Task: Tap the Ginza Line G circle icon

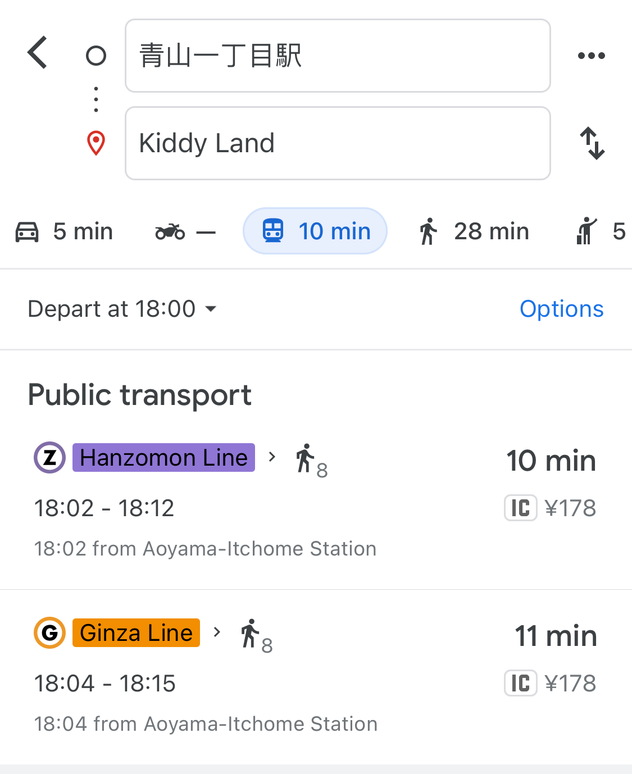Action: pos(50,633)
